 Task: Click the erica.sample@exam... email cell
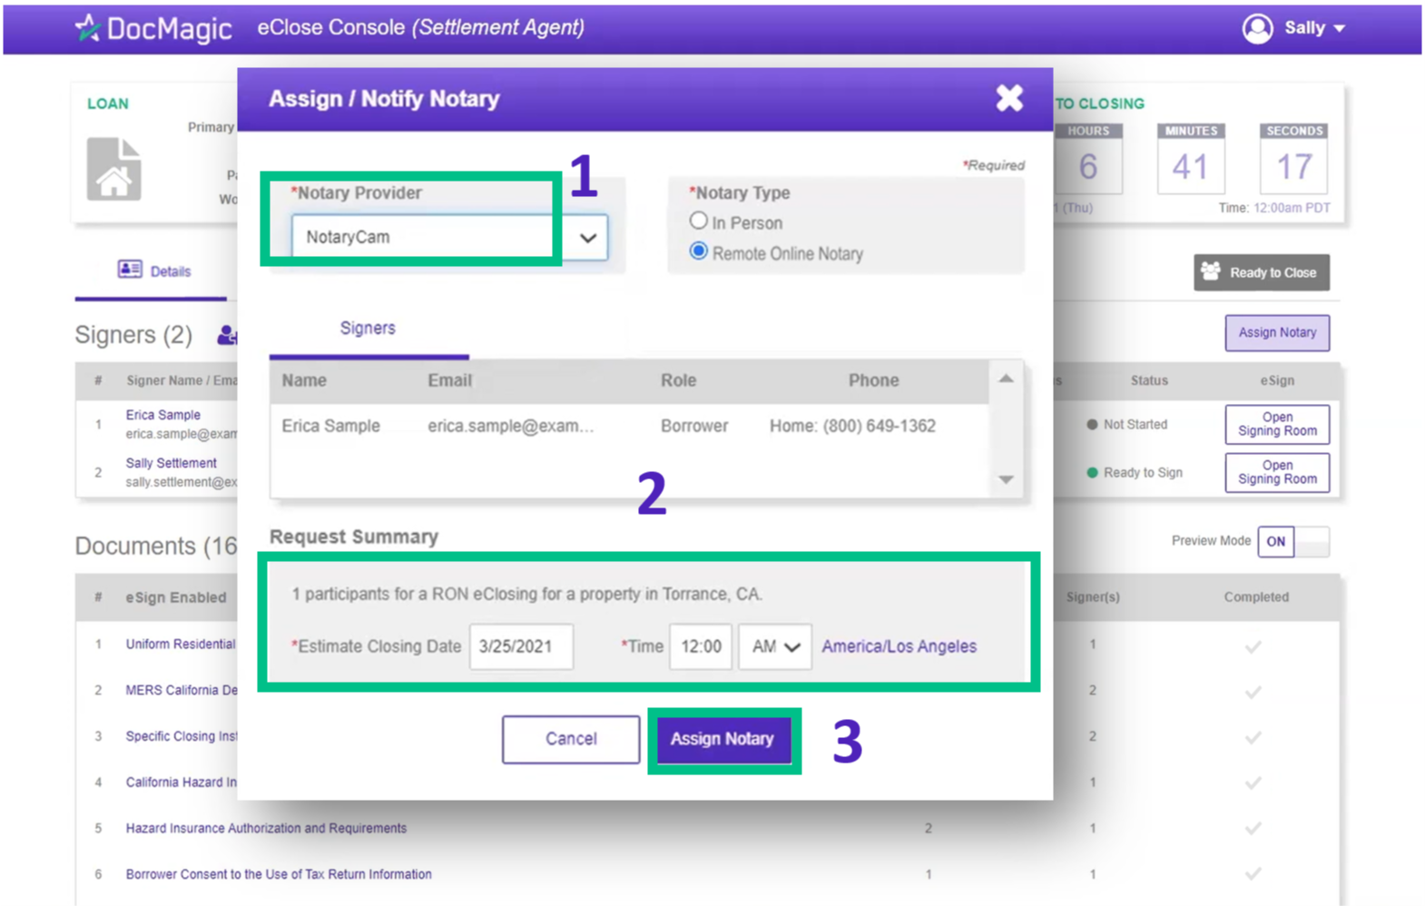511,426
